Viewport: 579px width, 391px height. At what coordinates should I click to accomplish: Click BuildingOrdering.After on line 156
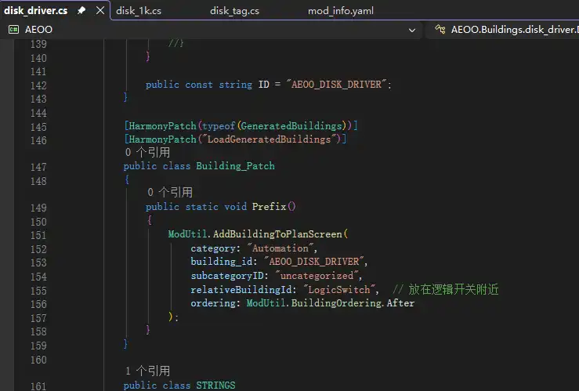pos(353,303)
